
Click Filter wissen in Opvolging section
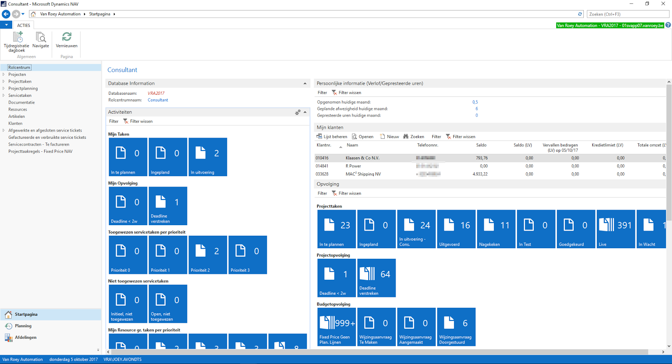(346, 193)
